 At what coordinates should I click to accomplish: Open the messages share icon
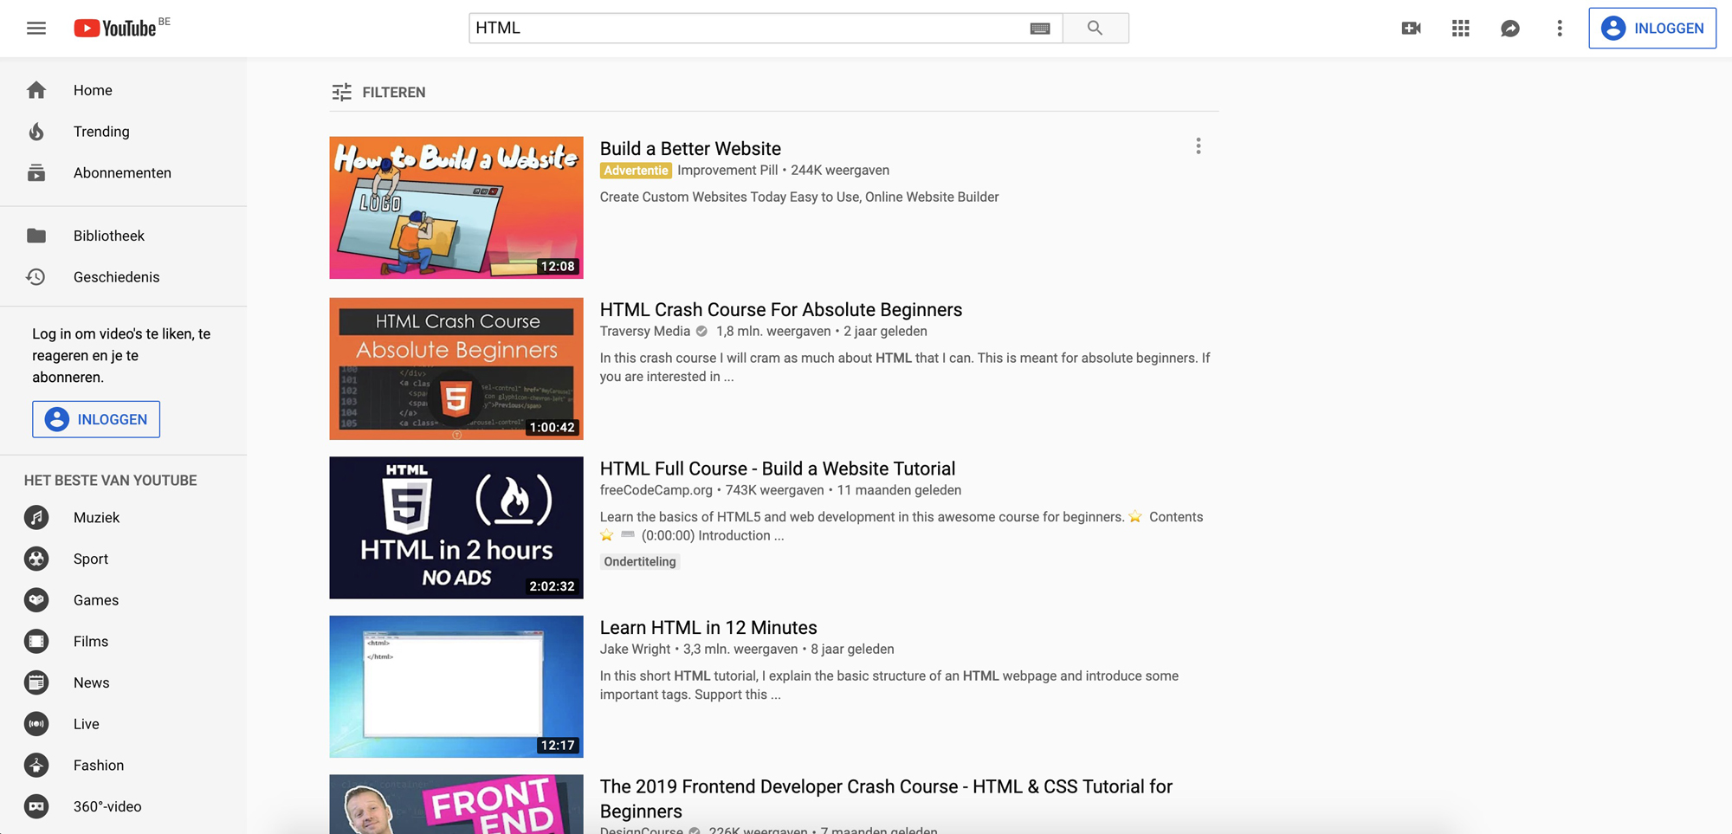point(1510,29)
